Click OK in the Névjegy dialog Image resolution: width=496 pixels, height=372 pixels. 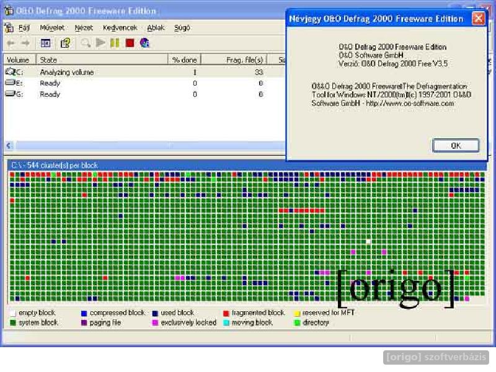pyautogui.click(x=456, y=146)
